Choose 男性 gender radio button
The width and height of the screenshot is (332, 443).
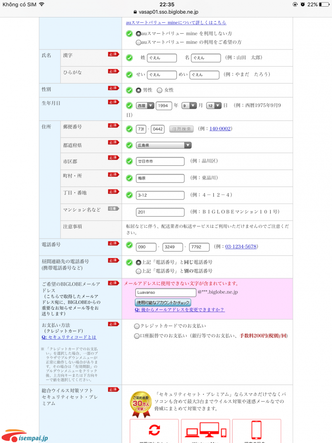click(139, 90)
